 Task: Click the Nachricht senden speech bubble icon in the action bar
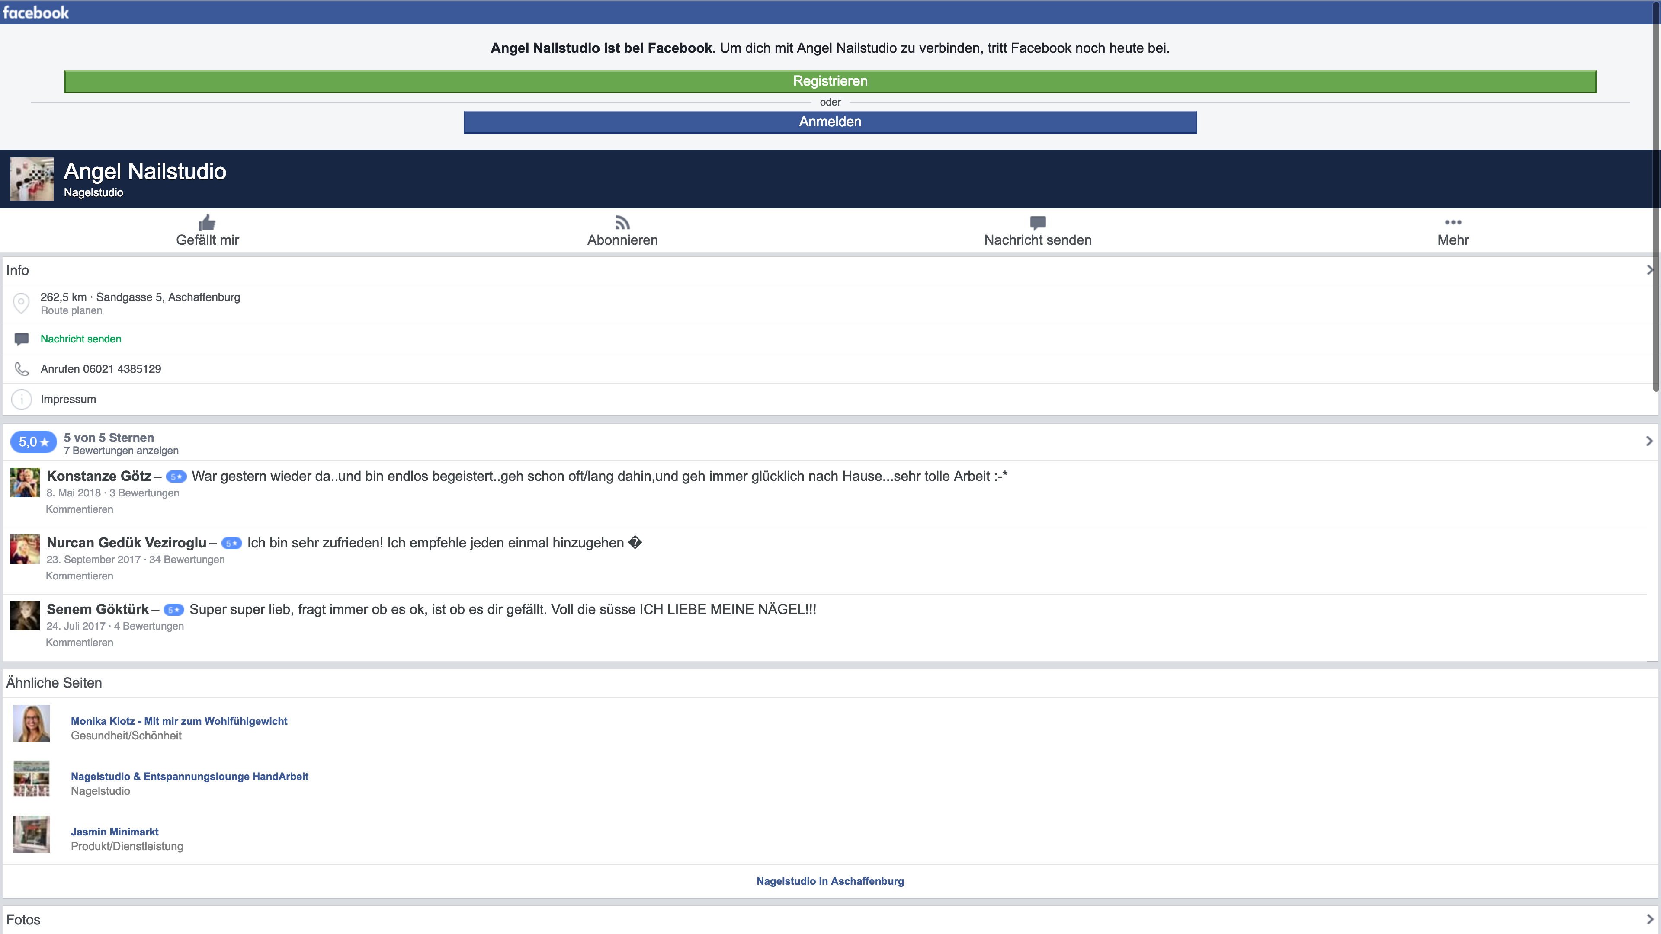(x=1038, y=223)
